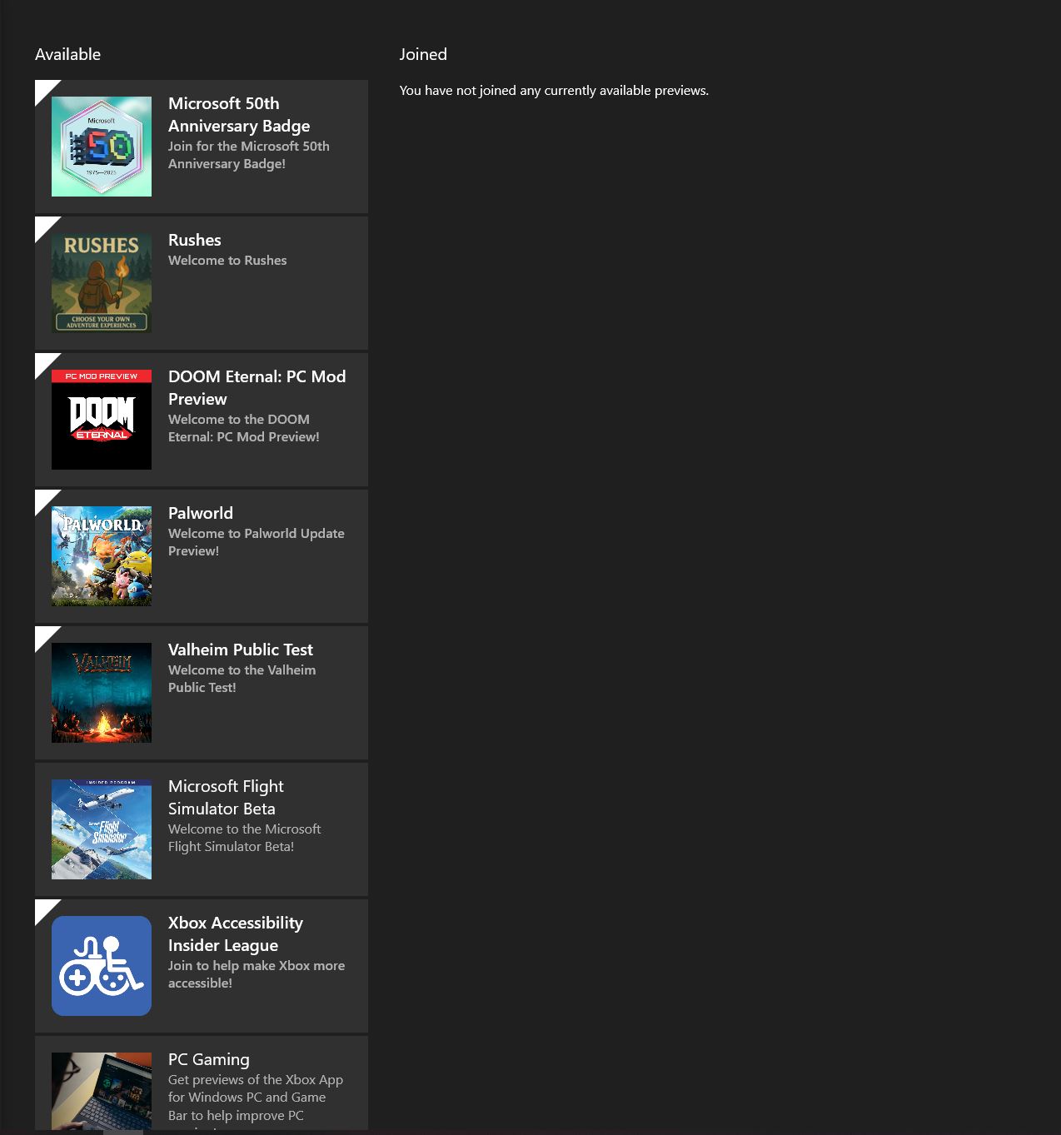Screen dimensions: 1061x1135
Task: Select the 'Palworld' preview title
Action: pos(201,513)
